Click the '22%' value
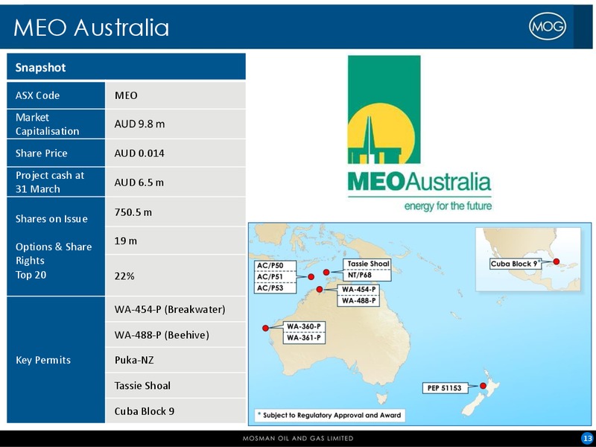 pyautogui.click(x=124, y=276)
